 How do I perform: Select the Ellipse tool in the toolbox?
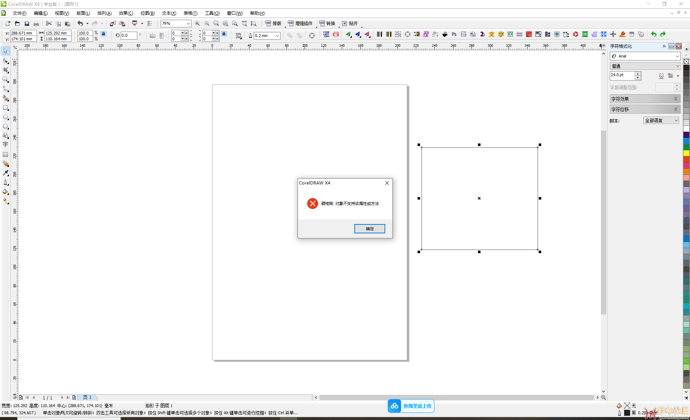[x=5, y=117]
